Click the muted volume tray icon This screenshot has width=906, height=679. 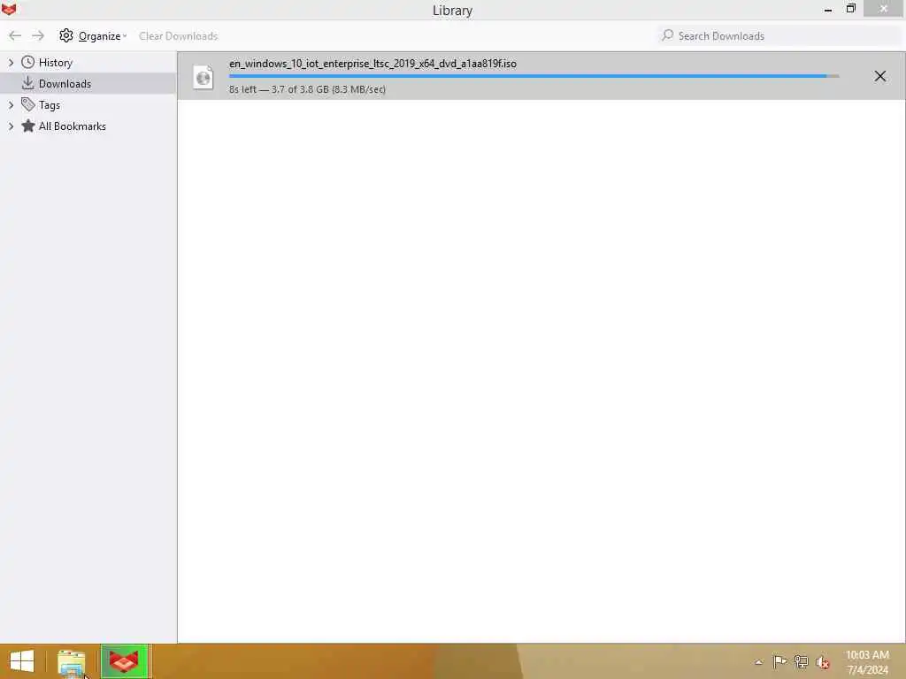click(x=822, y=662)
